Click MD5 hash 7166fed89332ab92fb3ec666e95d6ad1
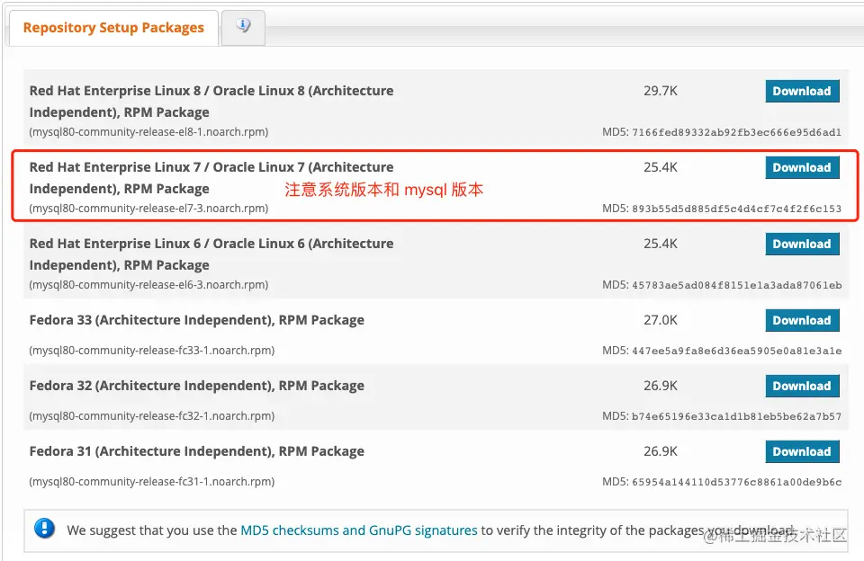 pos(737,132)
